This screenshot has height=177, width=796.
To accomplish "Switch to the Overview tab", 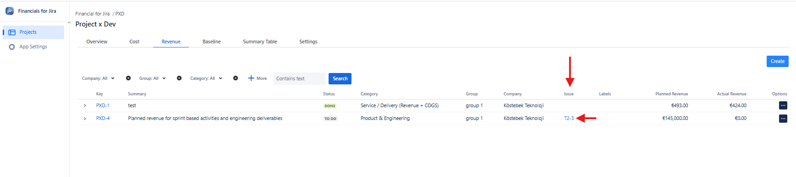I will (97, 42).
